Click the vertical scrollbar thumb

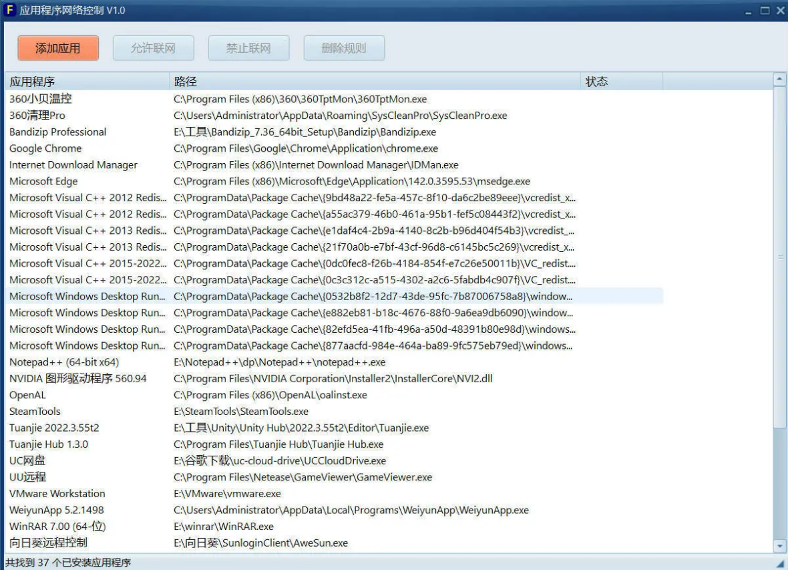(x=779, y=257)
